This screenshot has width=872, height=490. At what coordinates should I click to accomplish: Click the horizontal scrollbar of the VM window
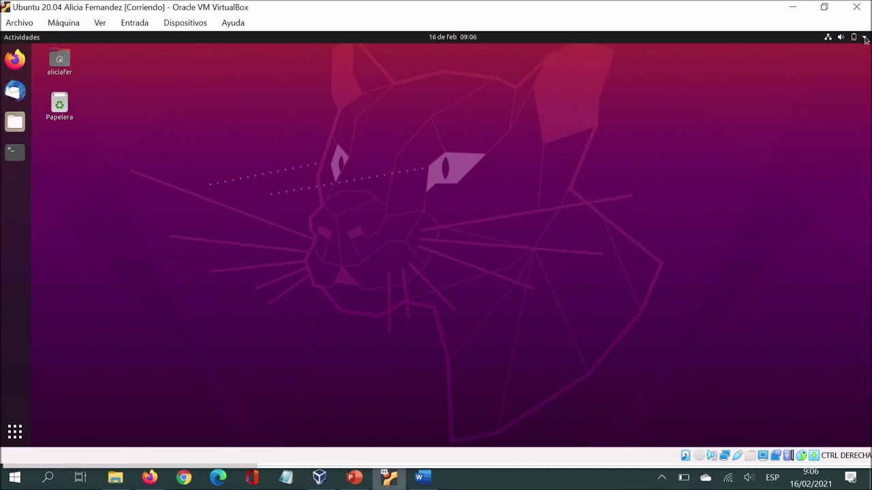coord(129,466)
